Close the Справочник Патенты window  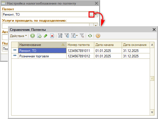coord(154,30)
